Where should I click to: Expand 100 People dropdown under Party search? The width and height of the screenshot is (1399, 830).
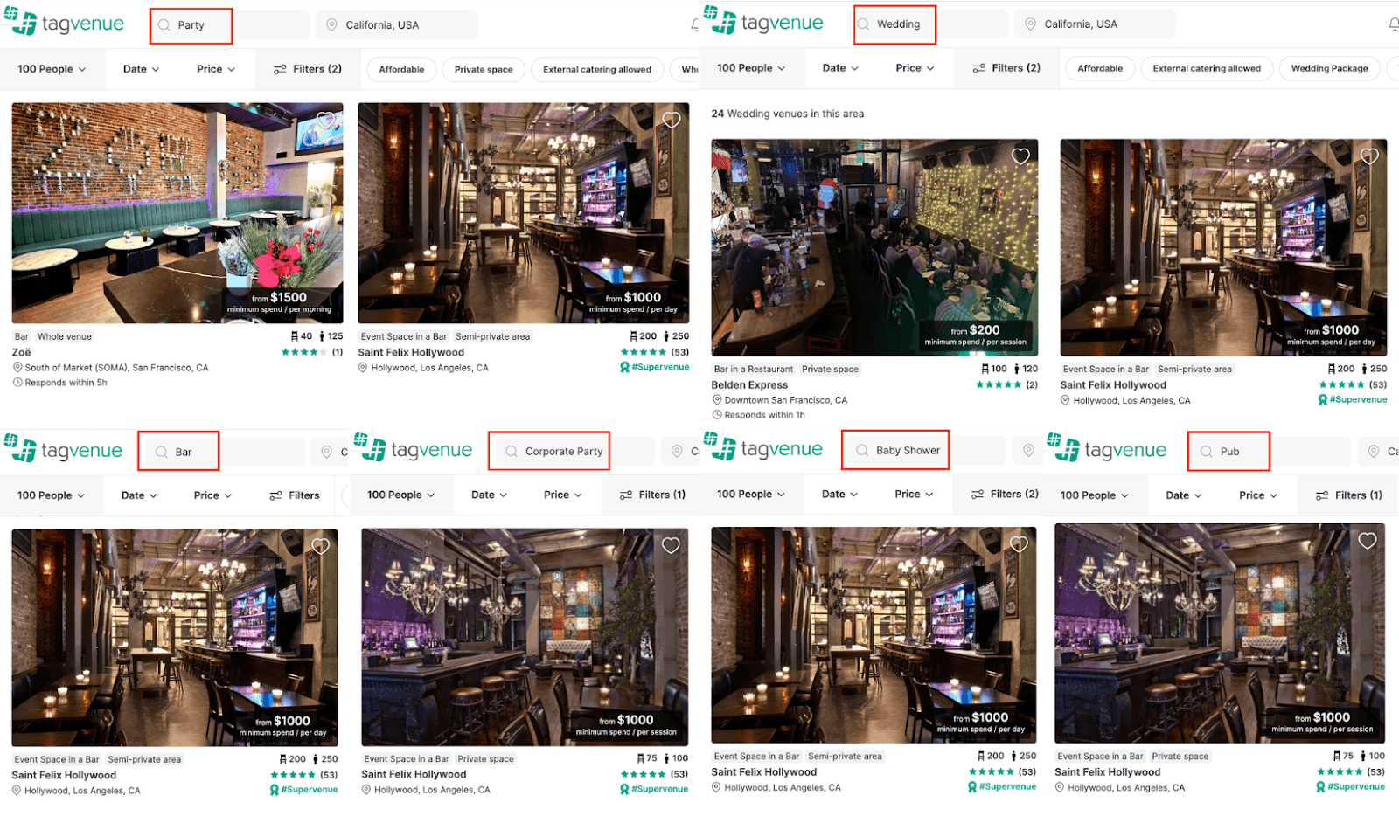click(52, 69)
